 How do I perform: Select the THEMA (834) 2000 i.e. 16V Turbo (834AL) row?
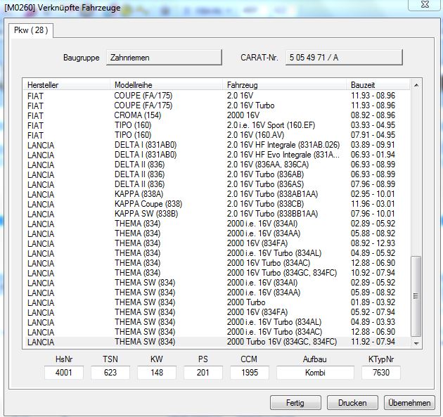point(217,253)
